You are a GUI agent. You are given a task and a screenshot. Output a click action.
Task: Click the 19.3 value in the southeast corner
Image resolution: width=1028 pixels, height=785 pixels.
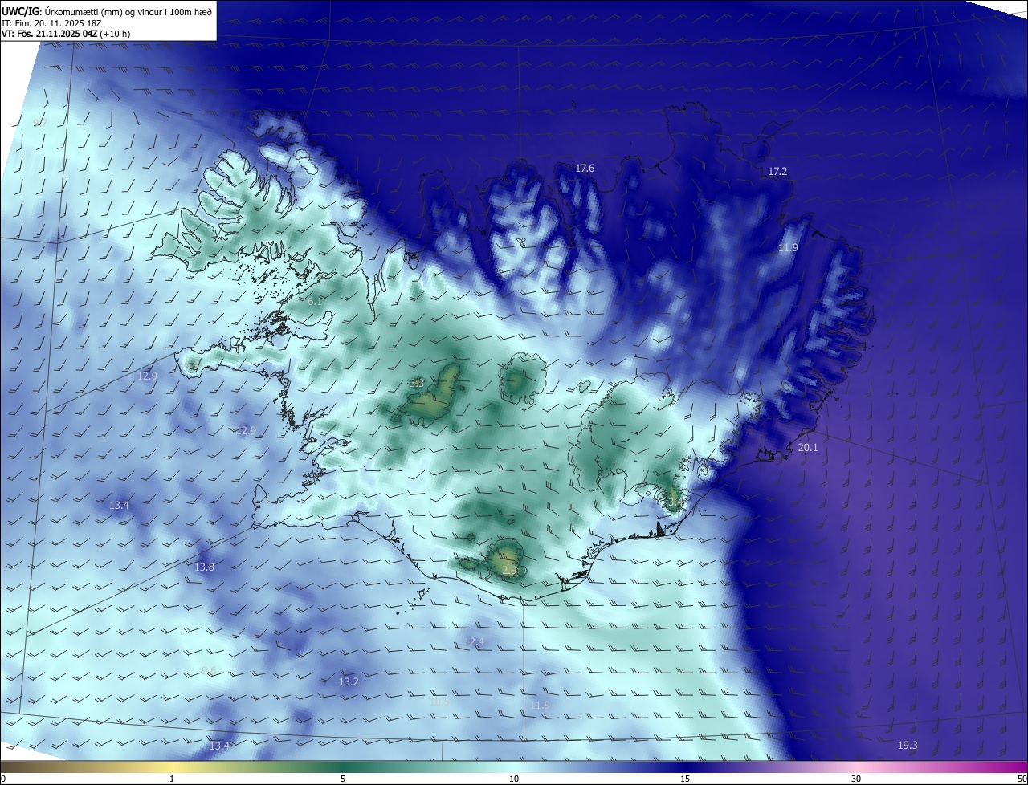[x=908, y=746]
